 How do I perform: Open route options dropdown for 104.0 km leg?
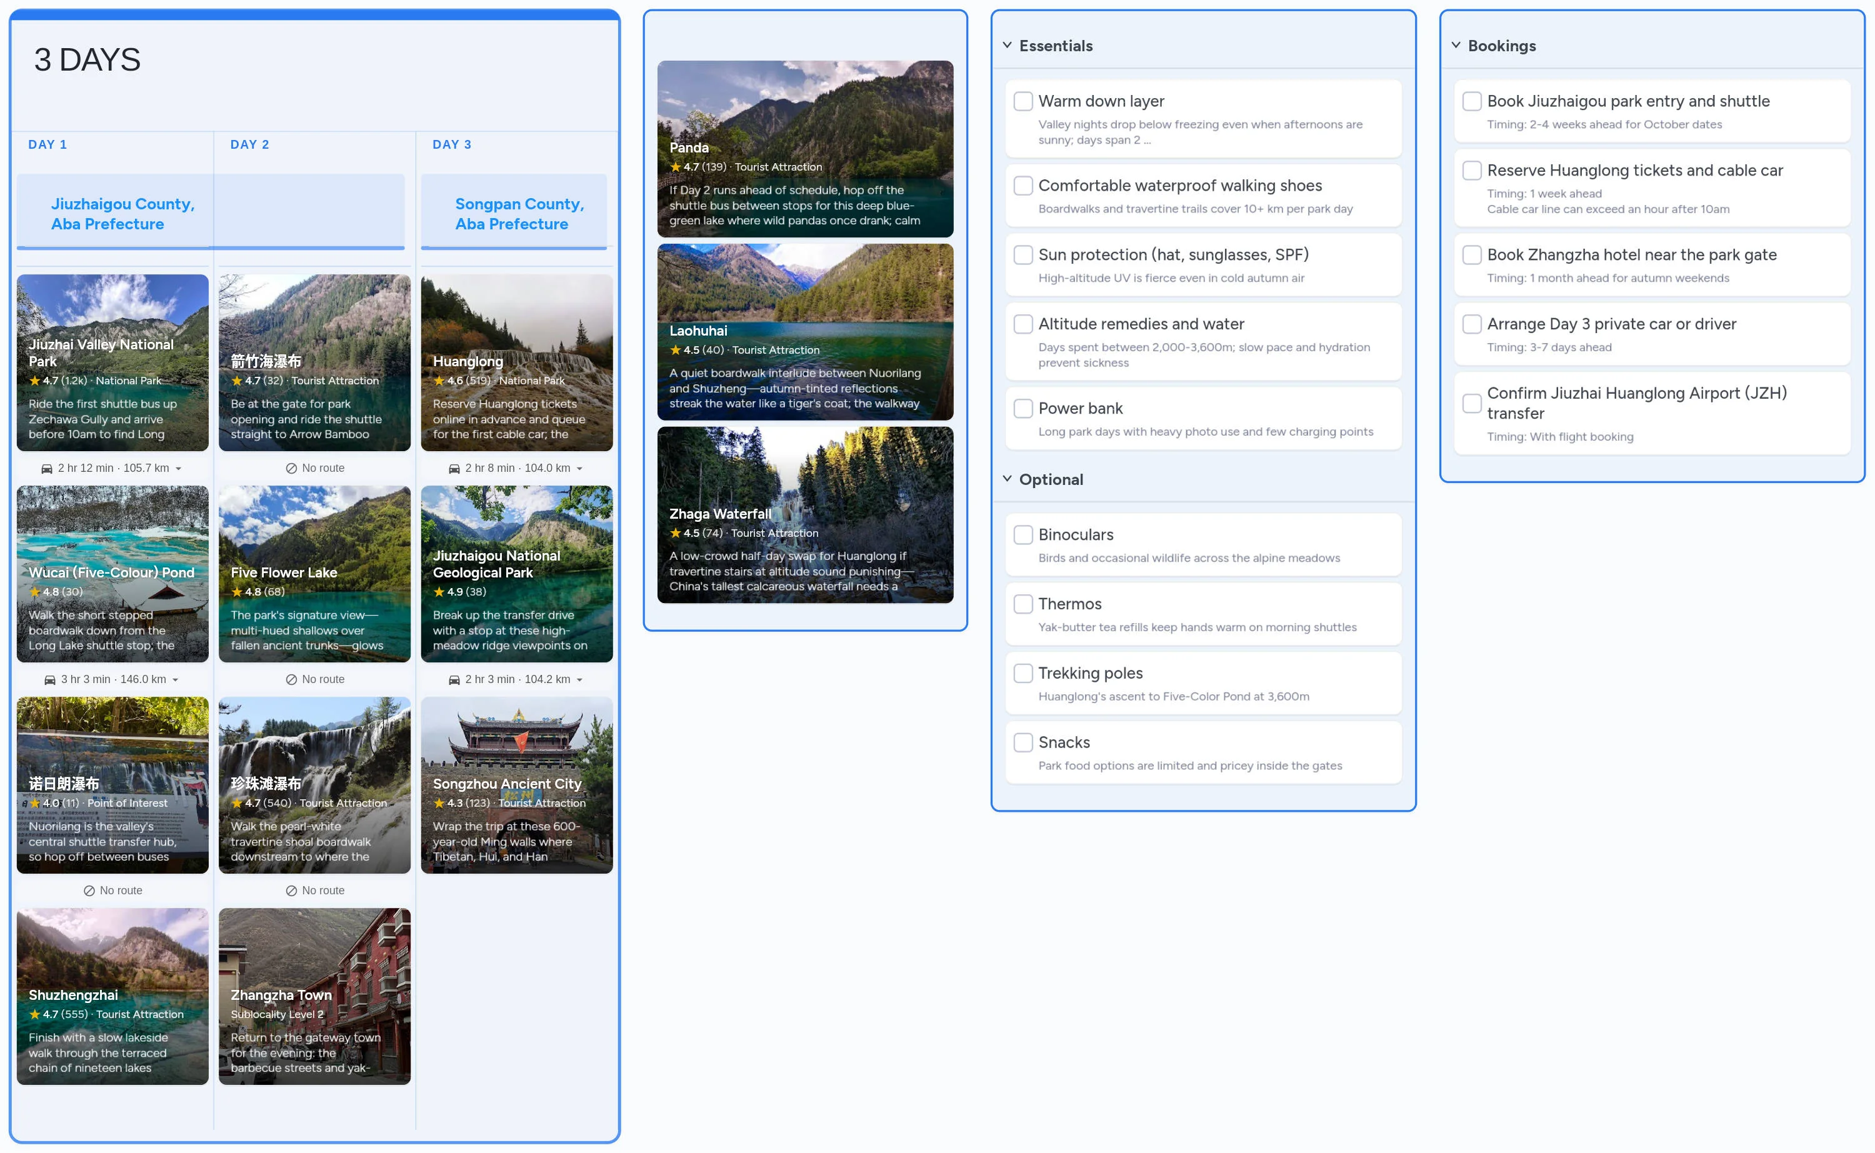(579, 469)
